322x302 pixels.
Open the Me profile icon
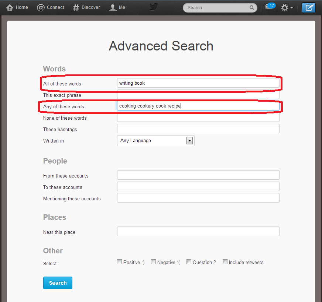113,8
